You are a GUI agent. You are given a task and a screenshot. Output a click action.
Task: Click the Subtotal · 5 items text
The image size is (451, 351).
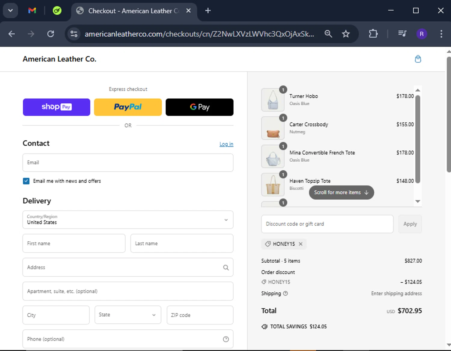pos(281,261)
